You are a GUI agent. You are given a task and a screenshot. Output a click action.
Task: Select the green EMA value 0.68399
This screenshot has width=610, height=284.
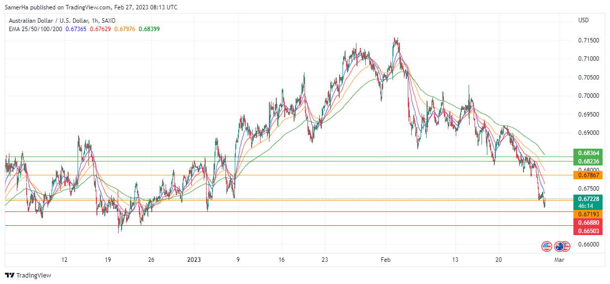point(149,29)
